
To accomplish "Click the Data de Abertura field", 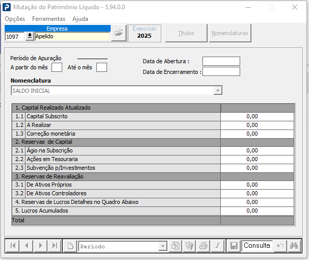I will 221,61.
